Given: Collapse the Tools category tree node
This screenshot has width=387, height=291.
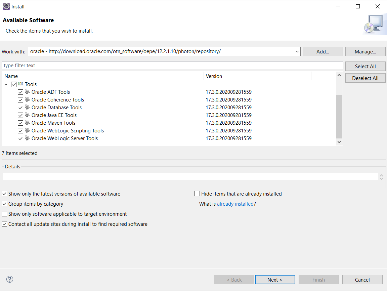Looking at the screenshot, I should pyautogui.click(x=6, y=84).
